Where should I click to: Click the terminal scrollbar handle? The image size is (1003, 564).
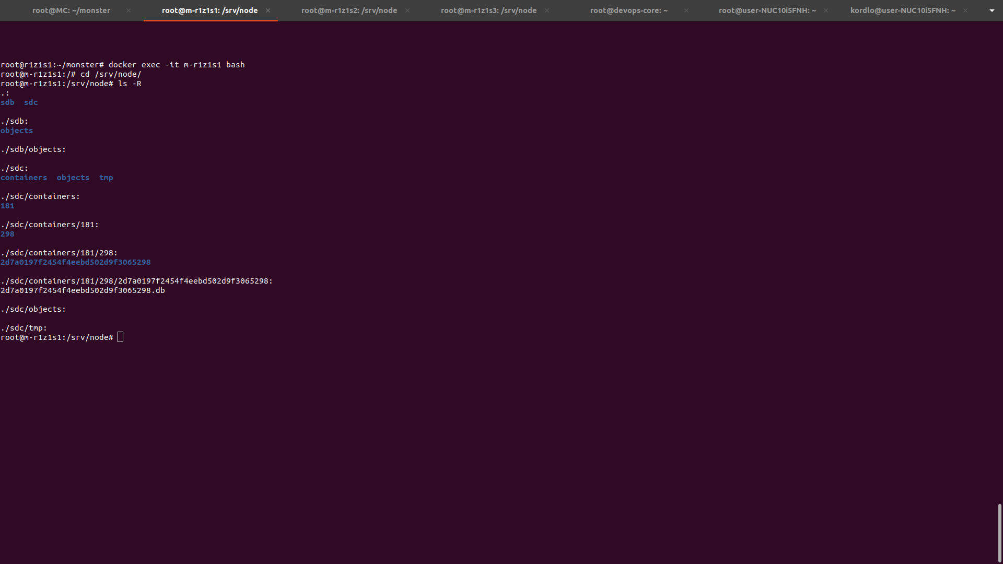click(x=999, y=533)
